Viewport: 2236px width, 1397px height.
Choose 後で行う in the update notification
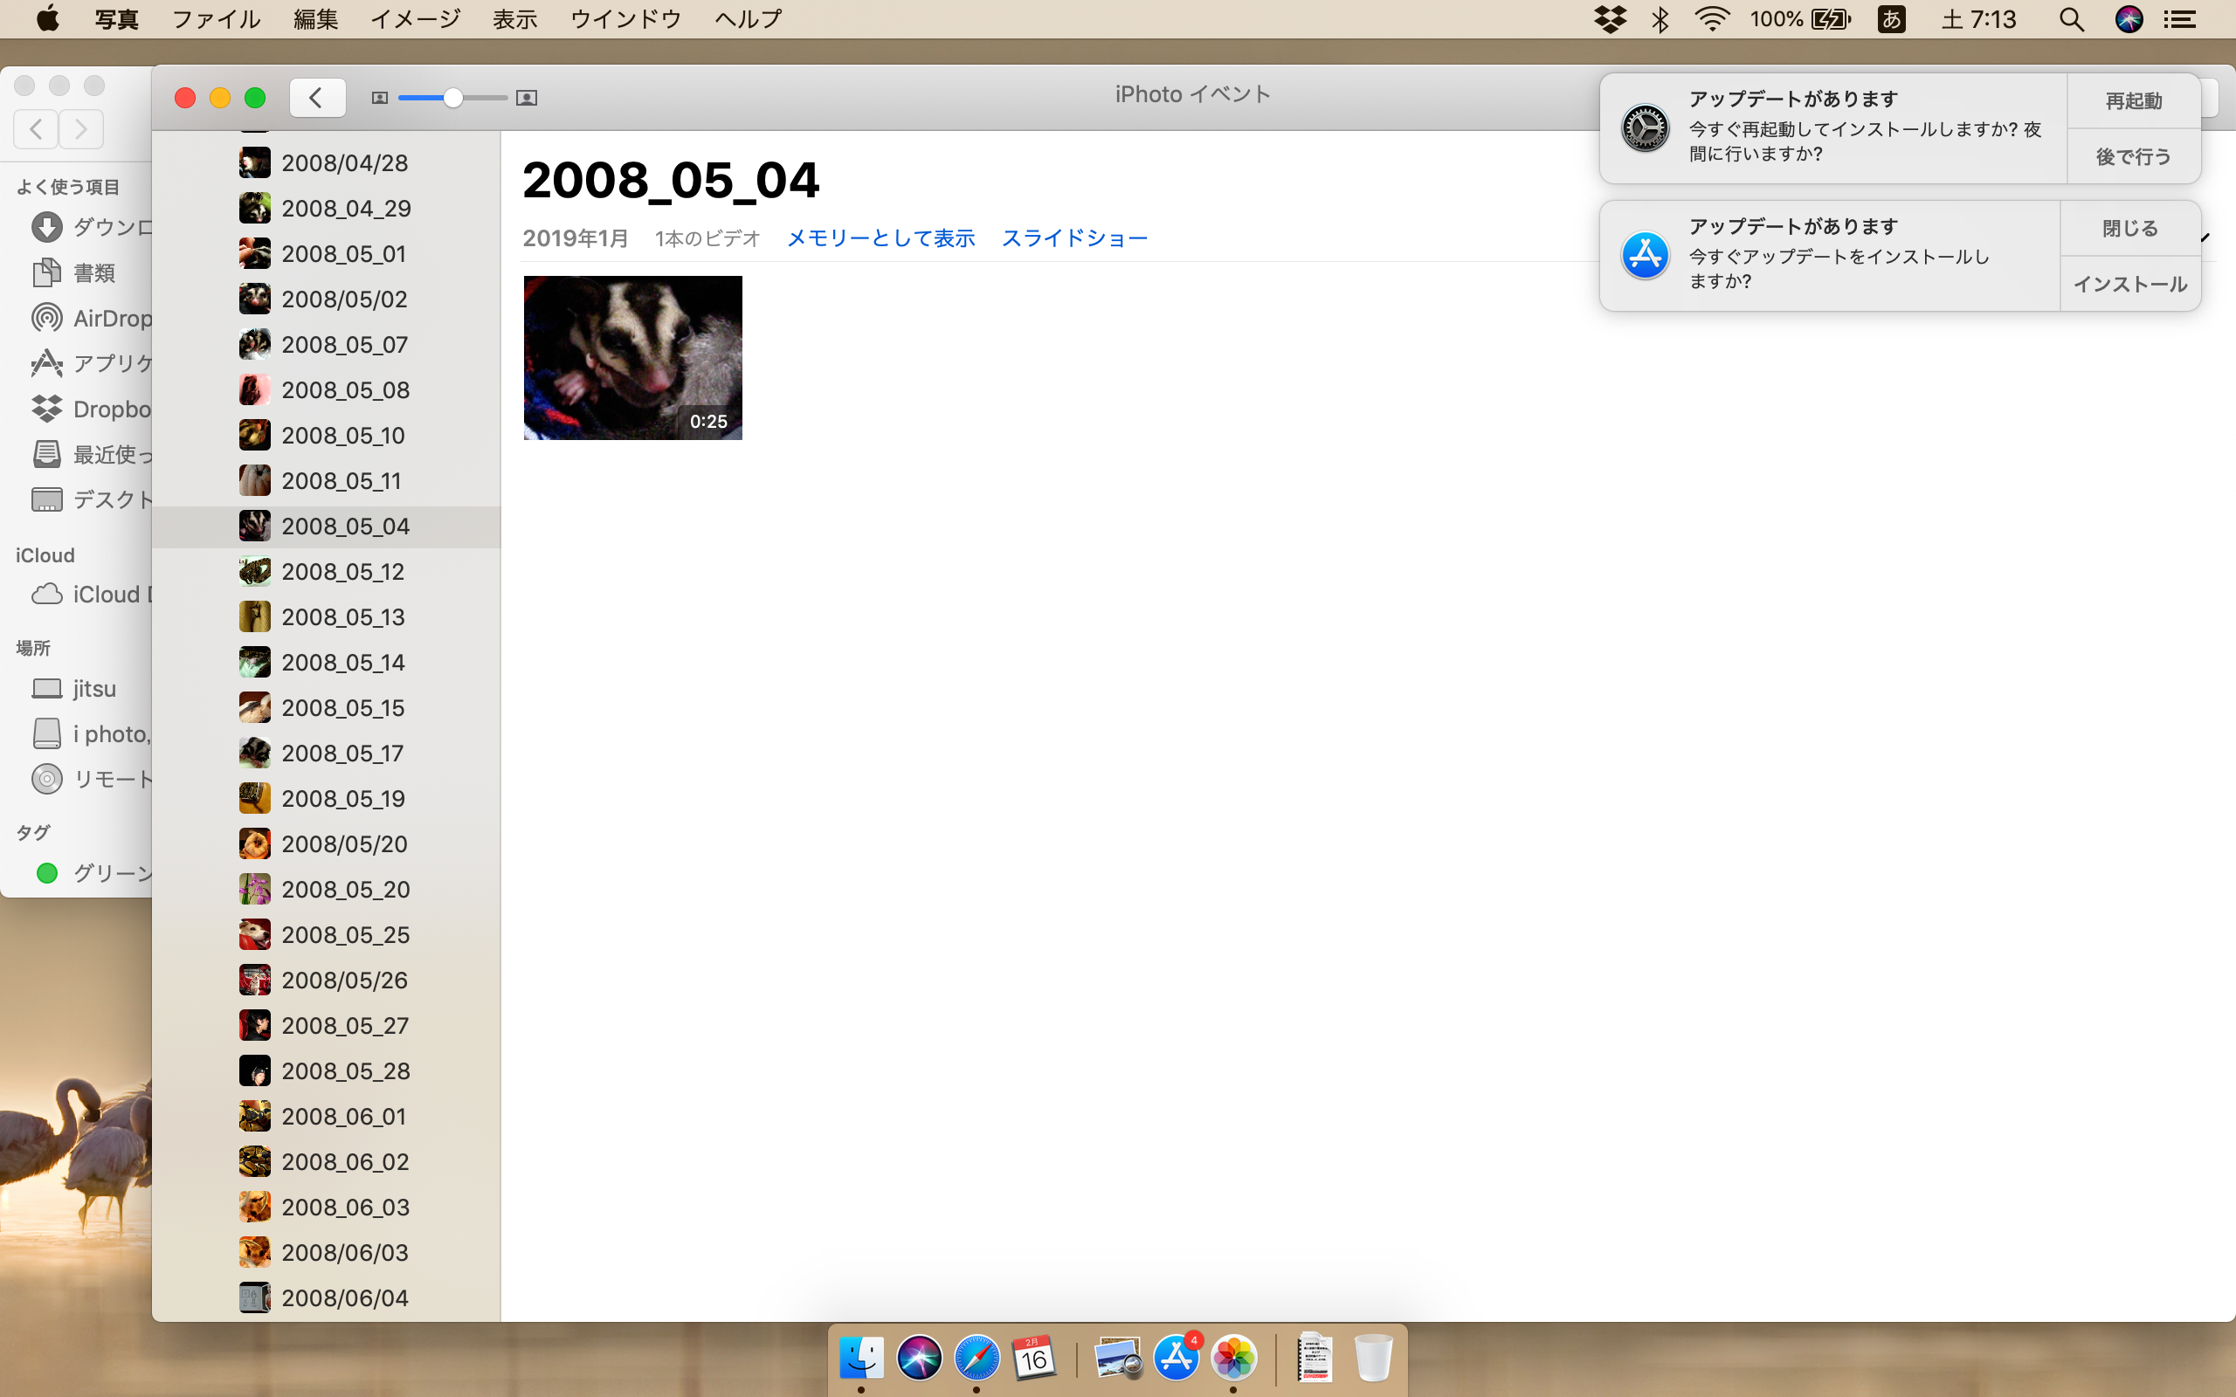[2133, 156]
